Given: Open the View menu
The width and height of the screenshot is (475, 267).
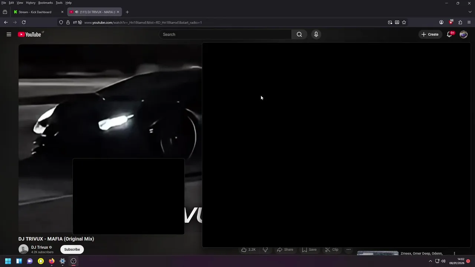Looking at the screenshot, I should click(x=20, y=3).
